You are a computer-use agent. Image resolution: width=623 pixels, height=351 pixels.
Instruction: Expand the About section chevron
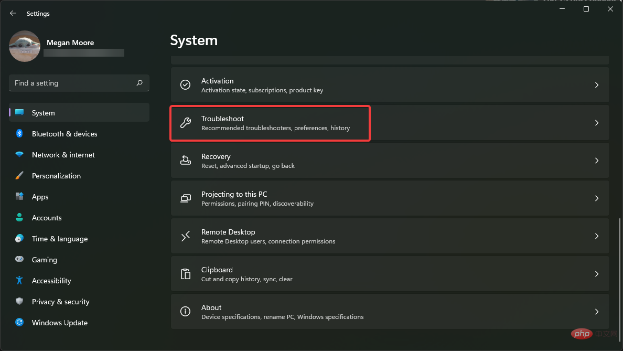(x=596, y=311)
